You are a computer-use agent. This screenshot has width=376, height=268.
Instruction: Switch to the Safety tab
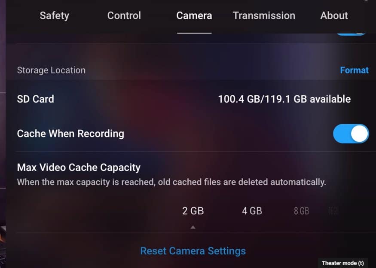pos(55,15)
